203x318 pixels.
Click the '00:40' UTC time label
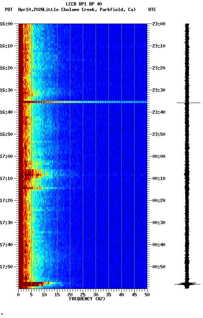tap(159, 245)
